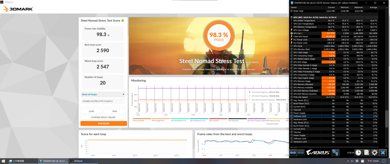
Task: Click COMPARE RESULT ONLINE button
Action: click(103, 117)
